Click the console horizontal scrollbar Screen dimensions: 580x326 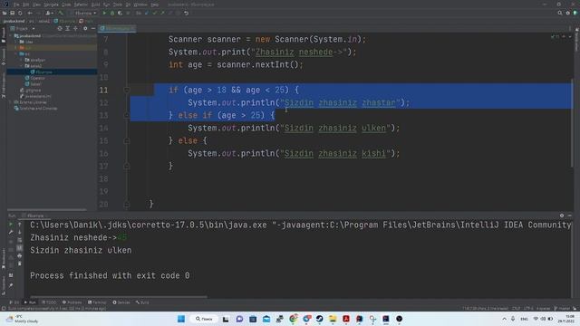119,296
